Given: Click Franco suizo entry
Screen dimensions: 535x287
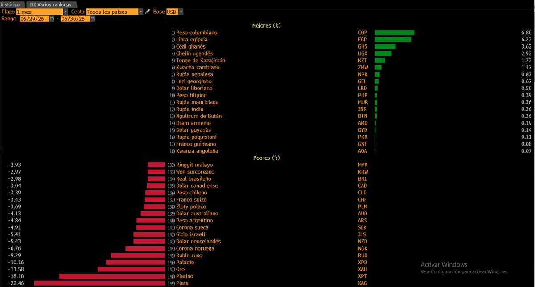Looking at the screenshot, I should pos(191,200).
